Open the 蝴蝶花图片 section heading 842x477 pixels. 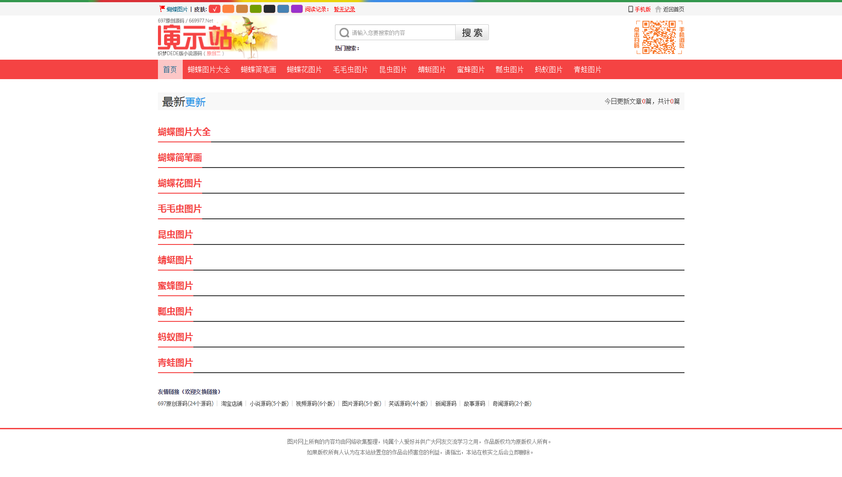[180, 183]
